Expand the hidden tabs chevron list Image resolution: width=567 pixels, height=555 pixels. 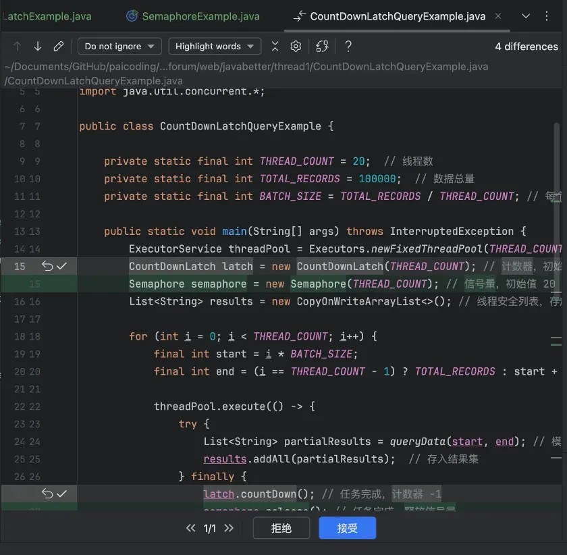tap(526, 16)
